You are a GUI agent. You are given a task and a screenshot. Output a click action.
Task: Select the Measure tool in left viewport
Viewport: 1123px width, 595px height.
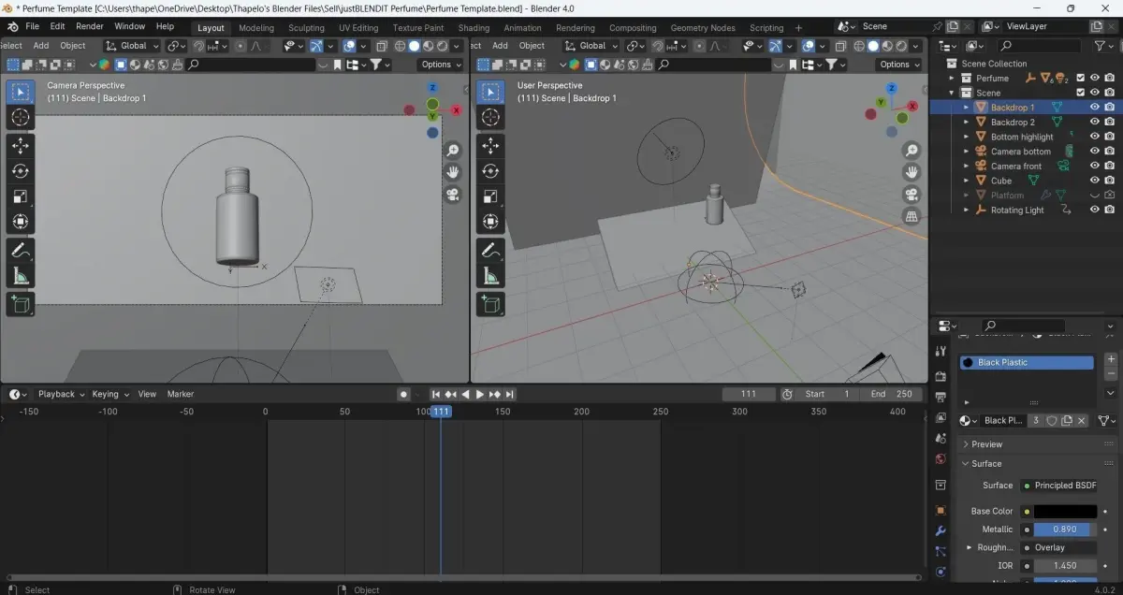click(21, 276)
